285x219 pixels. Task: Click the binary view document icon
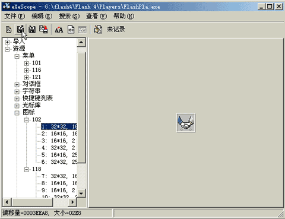tap(71, 30)
